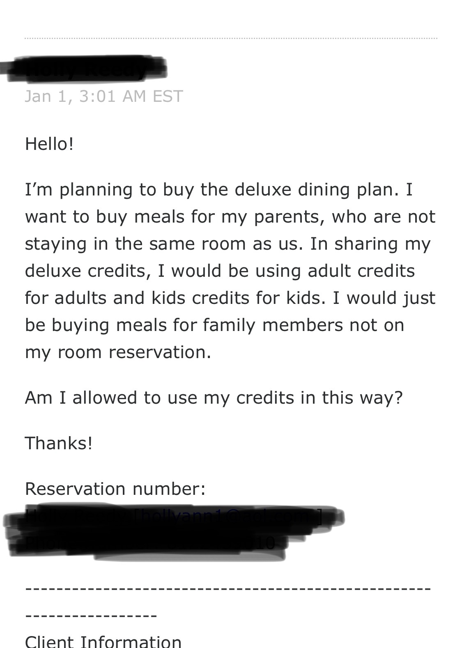Image resolution: width=462 pixels, height=648 pixels.
Task: Click the Jan 1, 3:01 AM EST timestamp
Action: [x=103, y=96]
